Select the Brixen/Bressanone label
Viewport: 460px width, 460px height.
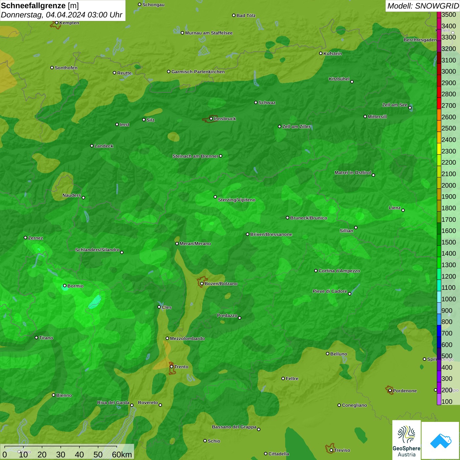pos(271,234)
